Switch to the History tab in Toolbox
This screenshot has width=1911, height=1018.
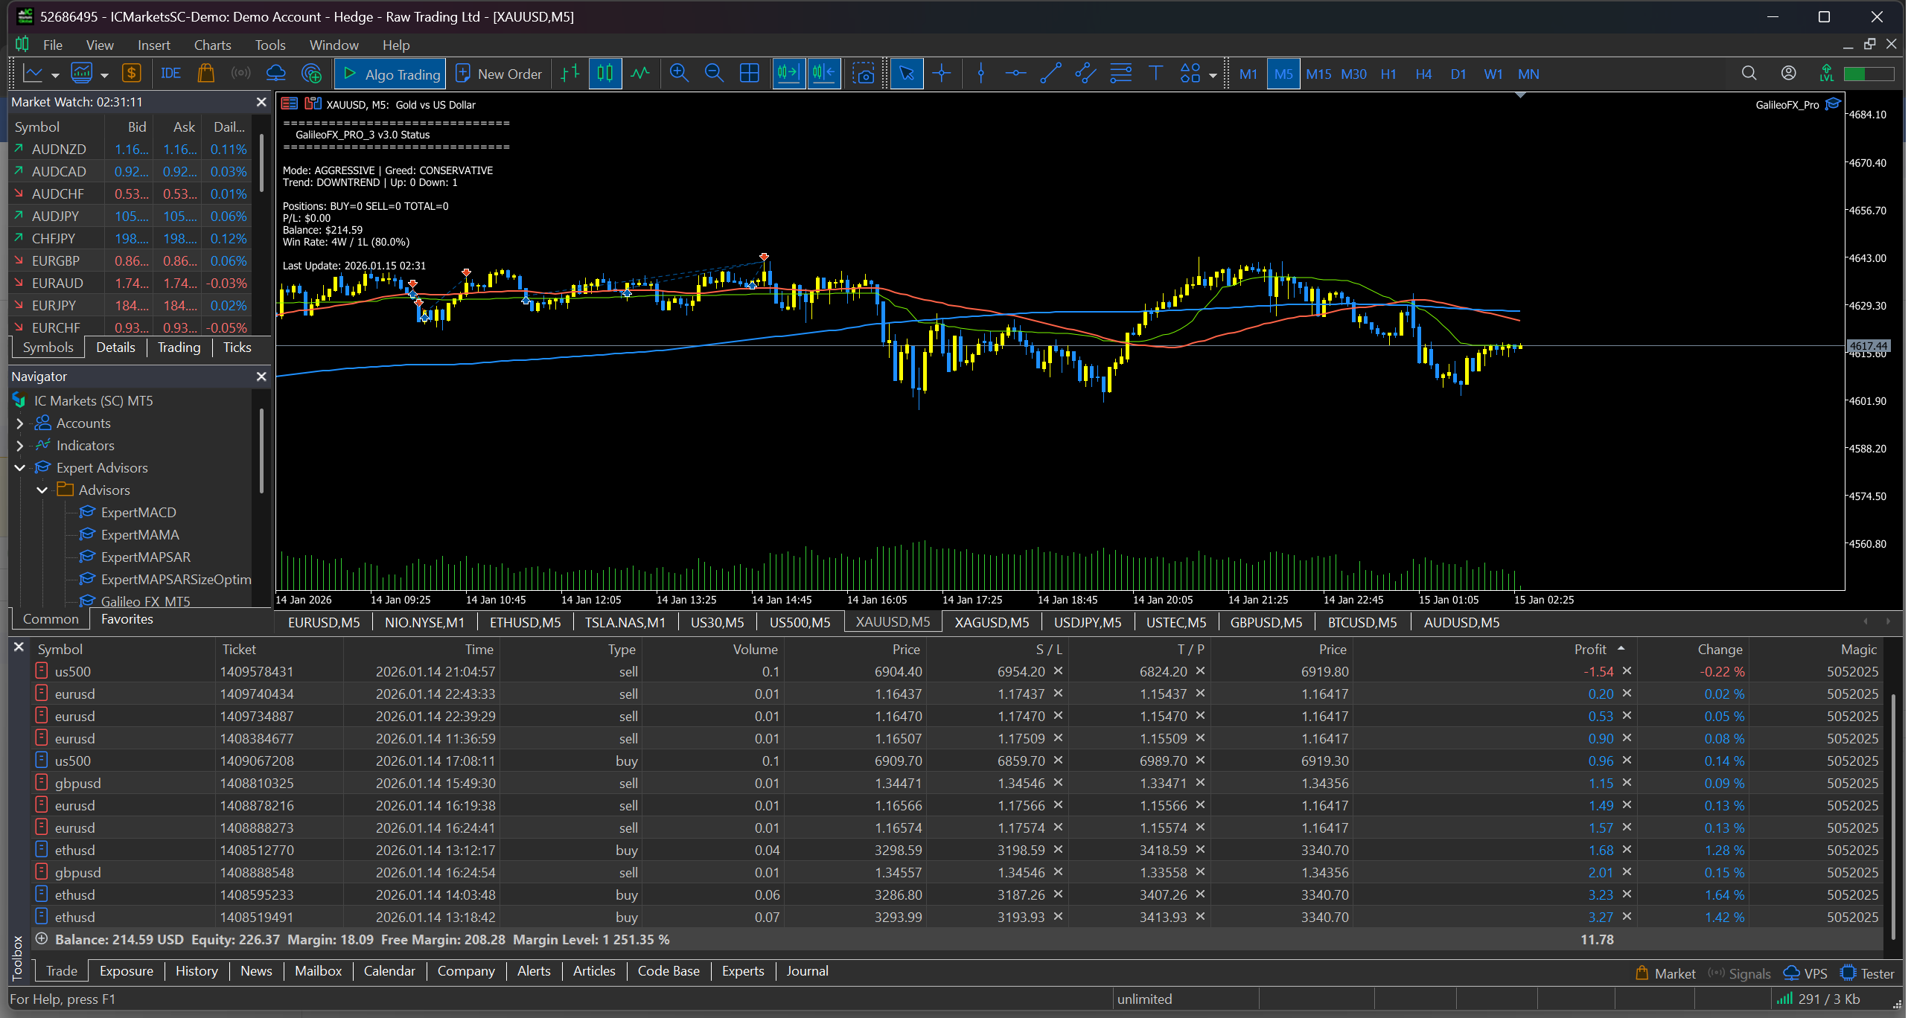pyautogui.click(x=197, y=971)
